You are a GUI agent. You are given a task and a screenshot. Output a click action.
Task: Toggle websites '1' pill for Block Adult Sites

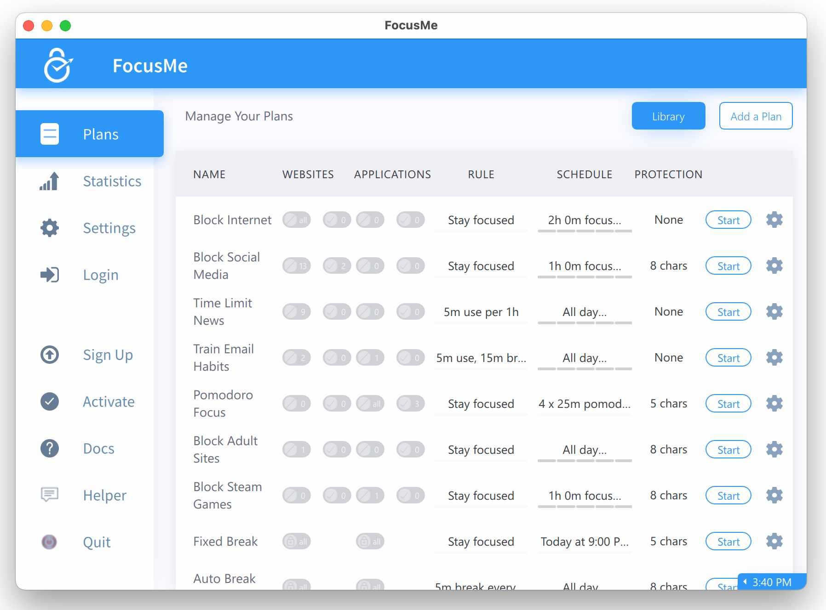[297, 450]
